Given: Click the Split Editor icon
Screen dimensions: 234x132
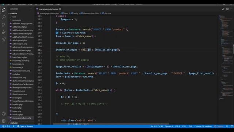Looking at the screenshot, I should pos(227,9).
